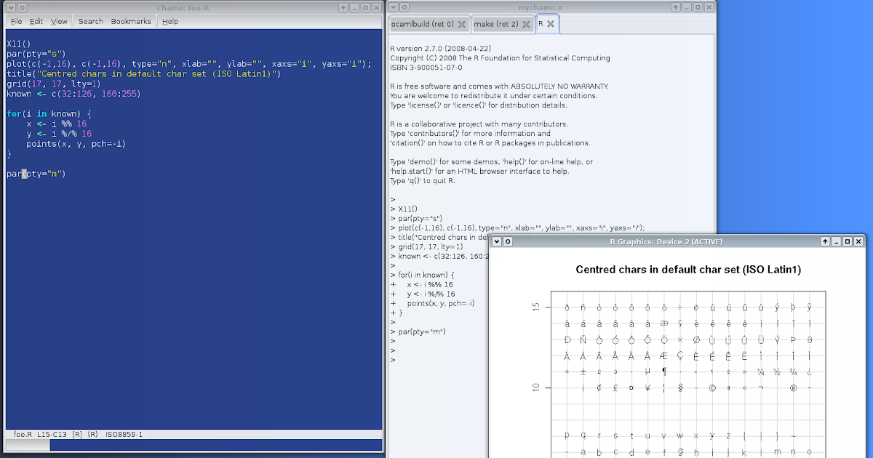873x458 pixels.
Task: Shade the R Graphics window with up-arrow icon
Action: (x=825, y=241)
